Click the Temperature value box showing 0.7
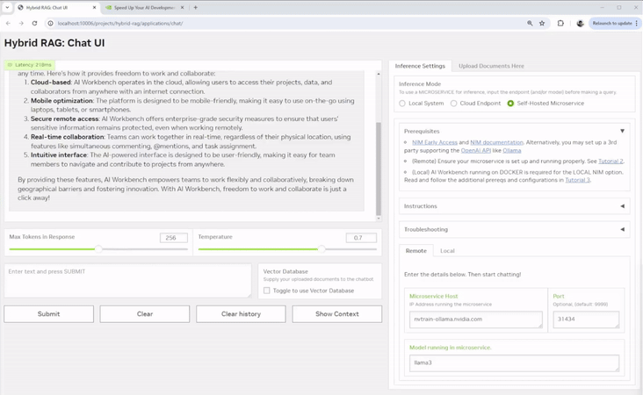 click(x=361, y=238)
